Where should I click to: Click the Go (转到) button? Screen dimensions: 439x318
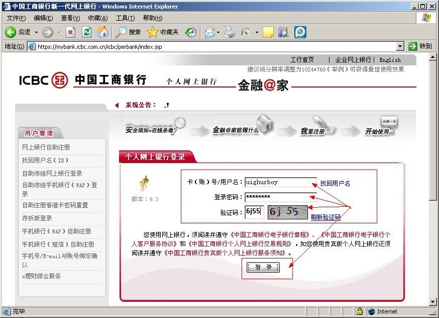[x=420, y=46]
